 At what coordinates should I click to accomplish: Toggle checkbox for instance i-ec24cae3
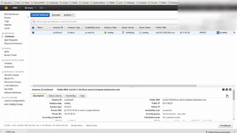click(33, 33)
